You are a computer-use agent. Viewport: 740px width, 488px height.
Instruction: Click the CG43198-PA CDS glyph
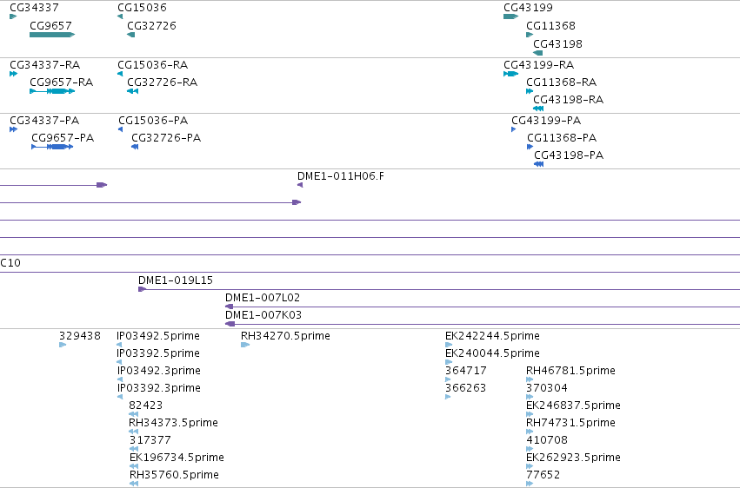538,164
